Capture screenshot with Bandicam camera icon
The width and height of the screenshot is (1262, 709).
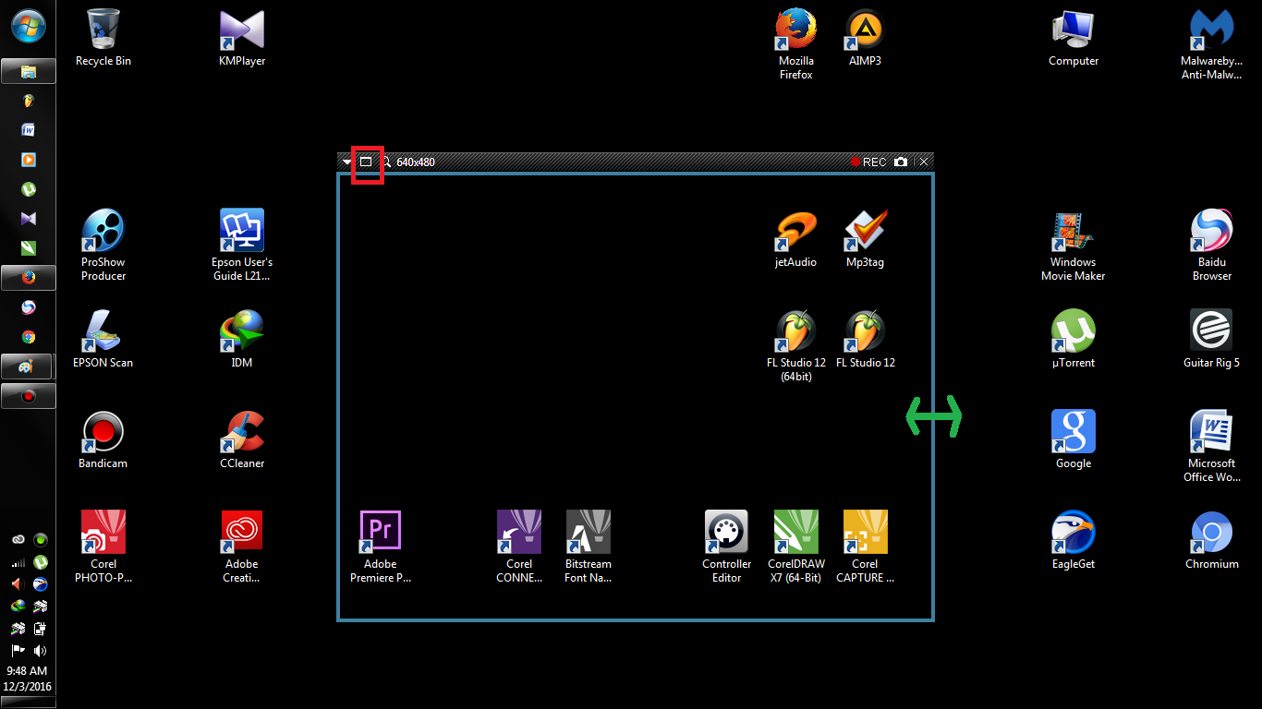(x=901, y=162)
